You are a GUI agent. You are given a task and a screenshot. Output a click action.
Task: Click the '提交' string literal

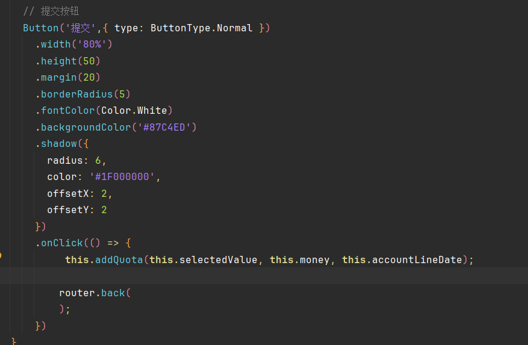(x=81, y=28)
